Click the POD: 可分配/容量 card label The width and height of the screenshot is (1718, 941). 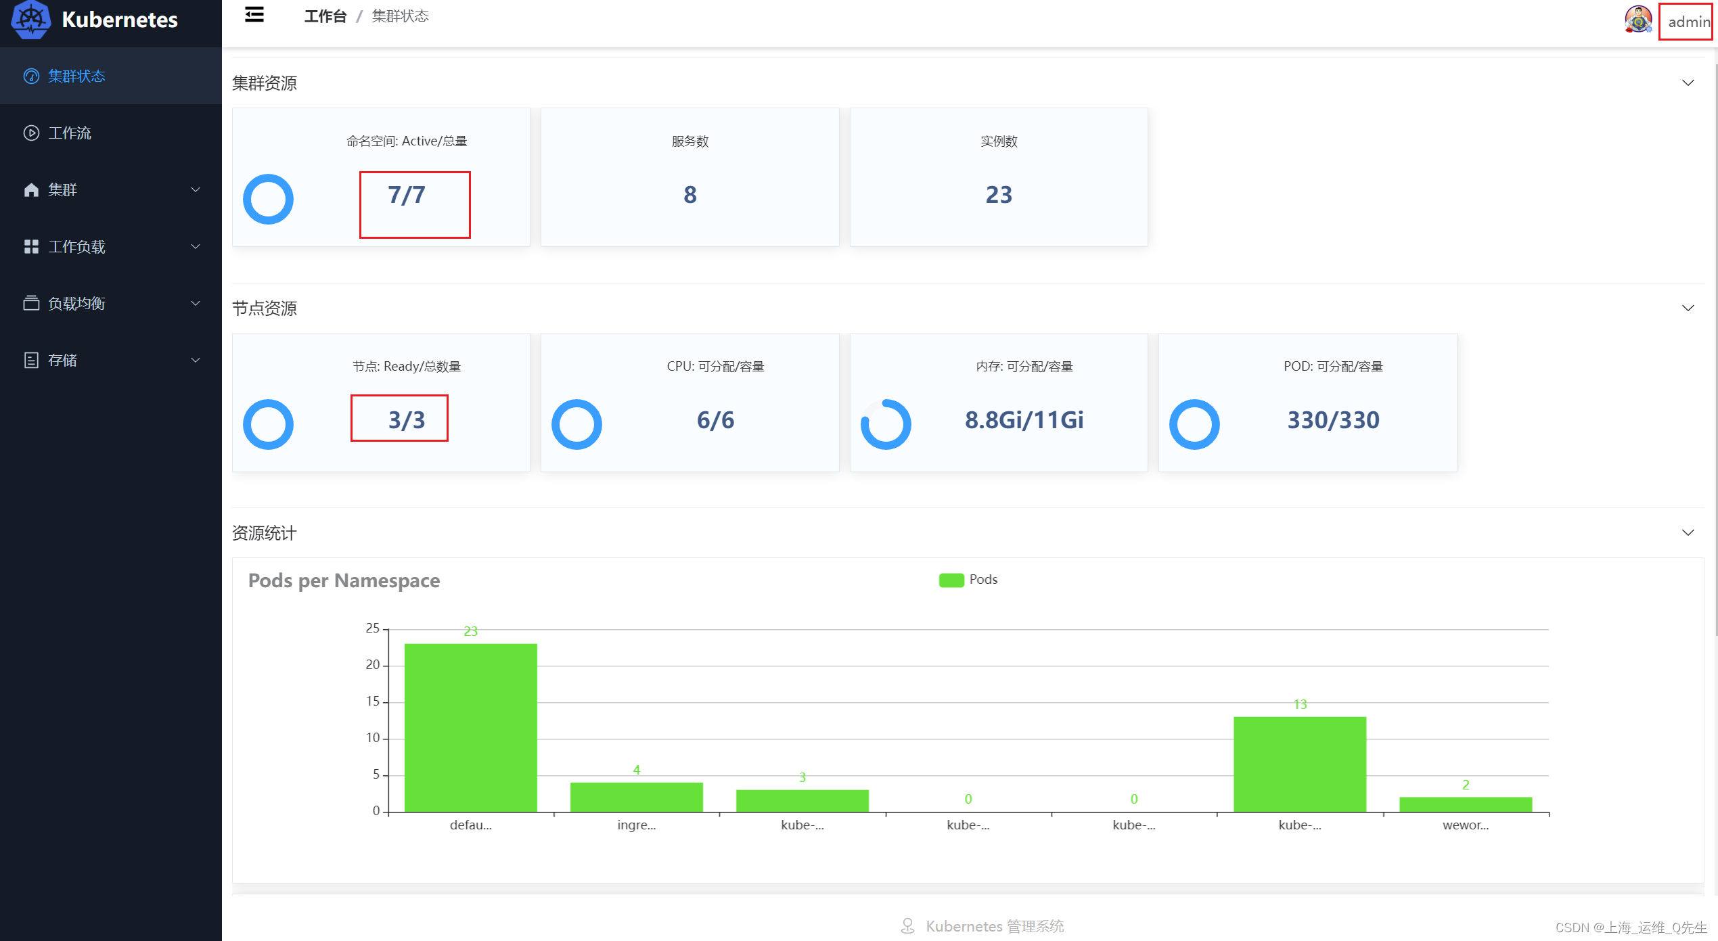point(1333,366)
